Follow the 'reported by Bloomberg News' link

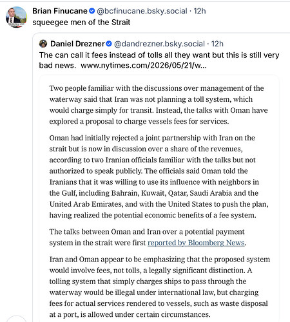tap(196, 243)
